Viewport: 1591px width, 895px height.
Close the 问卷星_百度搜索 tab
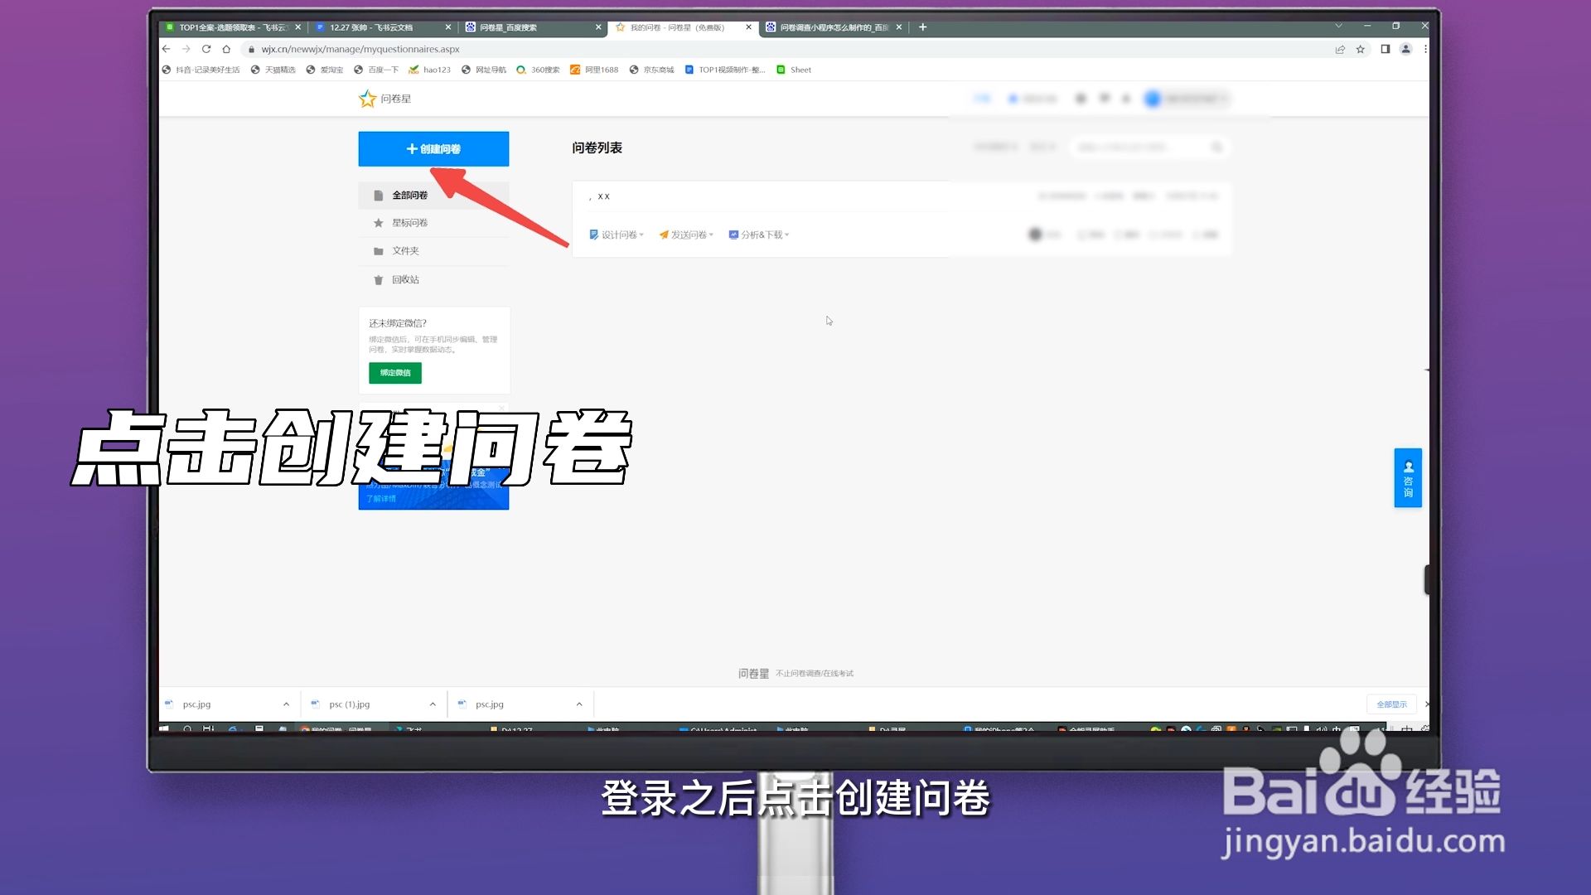click(598, 27)
